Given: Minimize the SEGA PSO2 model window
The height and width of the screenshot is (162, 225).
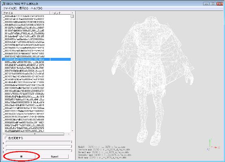Looking at the screenshot, I should click(x=206, y=4).
